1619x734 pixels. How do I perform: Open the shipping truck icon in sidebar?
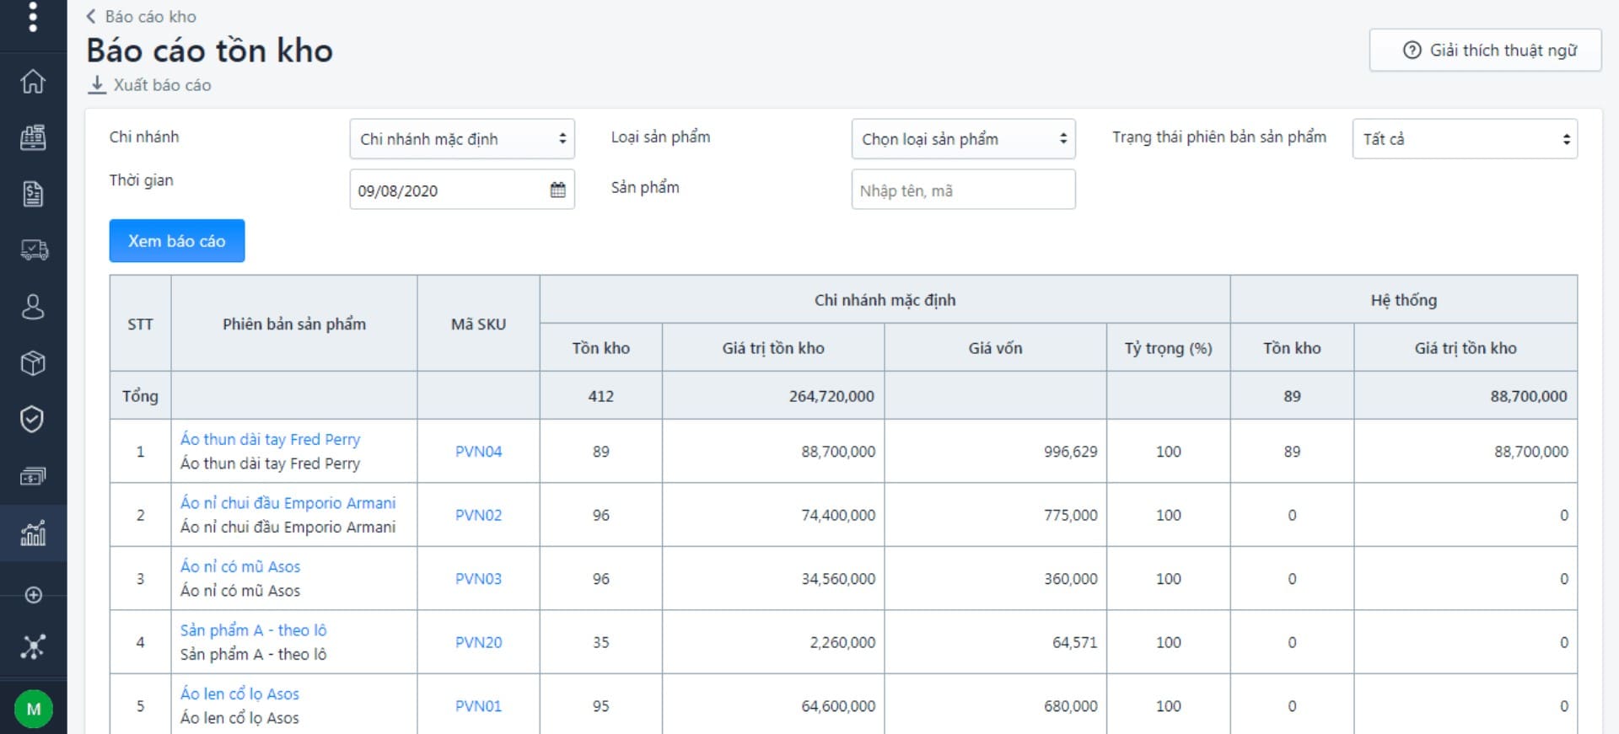[34, 250]
